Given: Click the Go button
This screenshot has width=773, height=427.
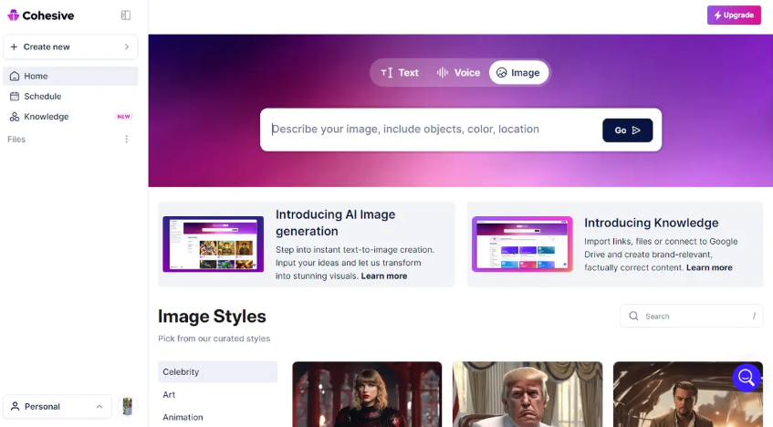Looking at the screenshot, I should pos(627,130).
